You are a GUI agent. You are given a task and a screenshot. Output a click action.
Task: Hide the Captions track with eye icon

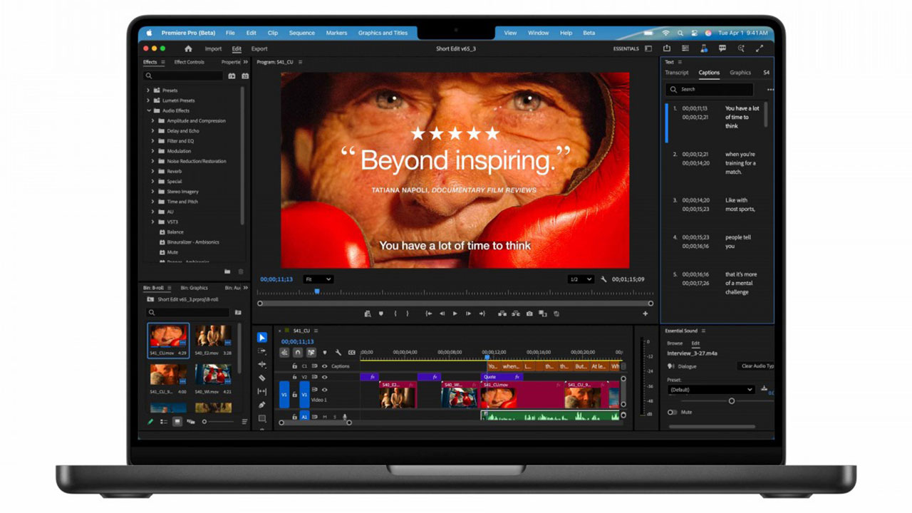324,366
